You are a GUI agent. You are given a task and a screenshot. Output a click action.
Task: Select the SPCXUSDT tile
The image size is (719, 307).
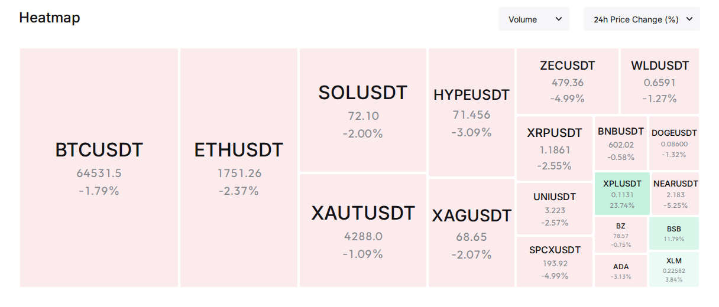pyautogui.click(x=555, y=262)
